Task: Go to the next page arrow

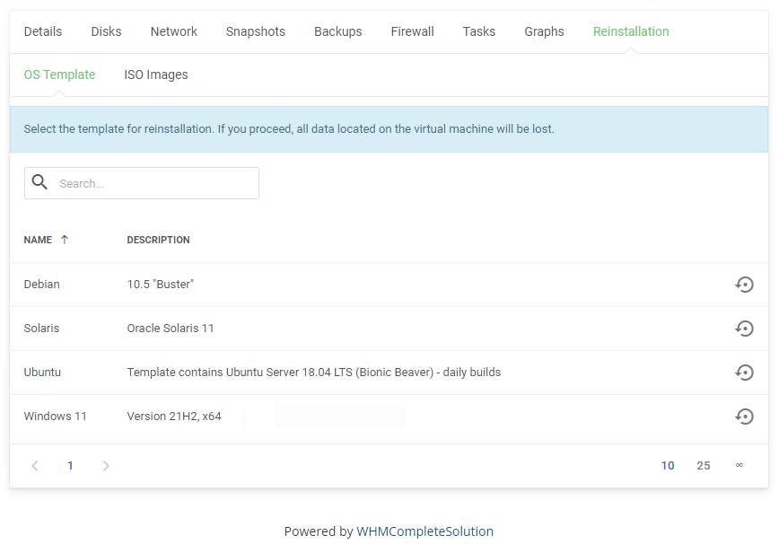Action: pos(106,466)
